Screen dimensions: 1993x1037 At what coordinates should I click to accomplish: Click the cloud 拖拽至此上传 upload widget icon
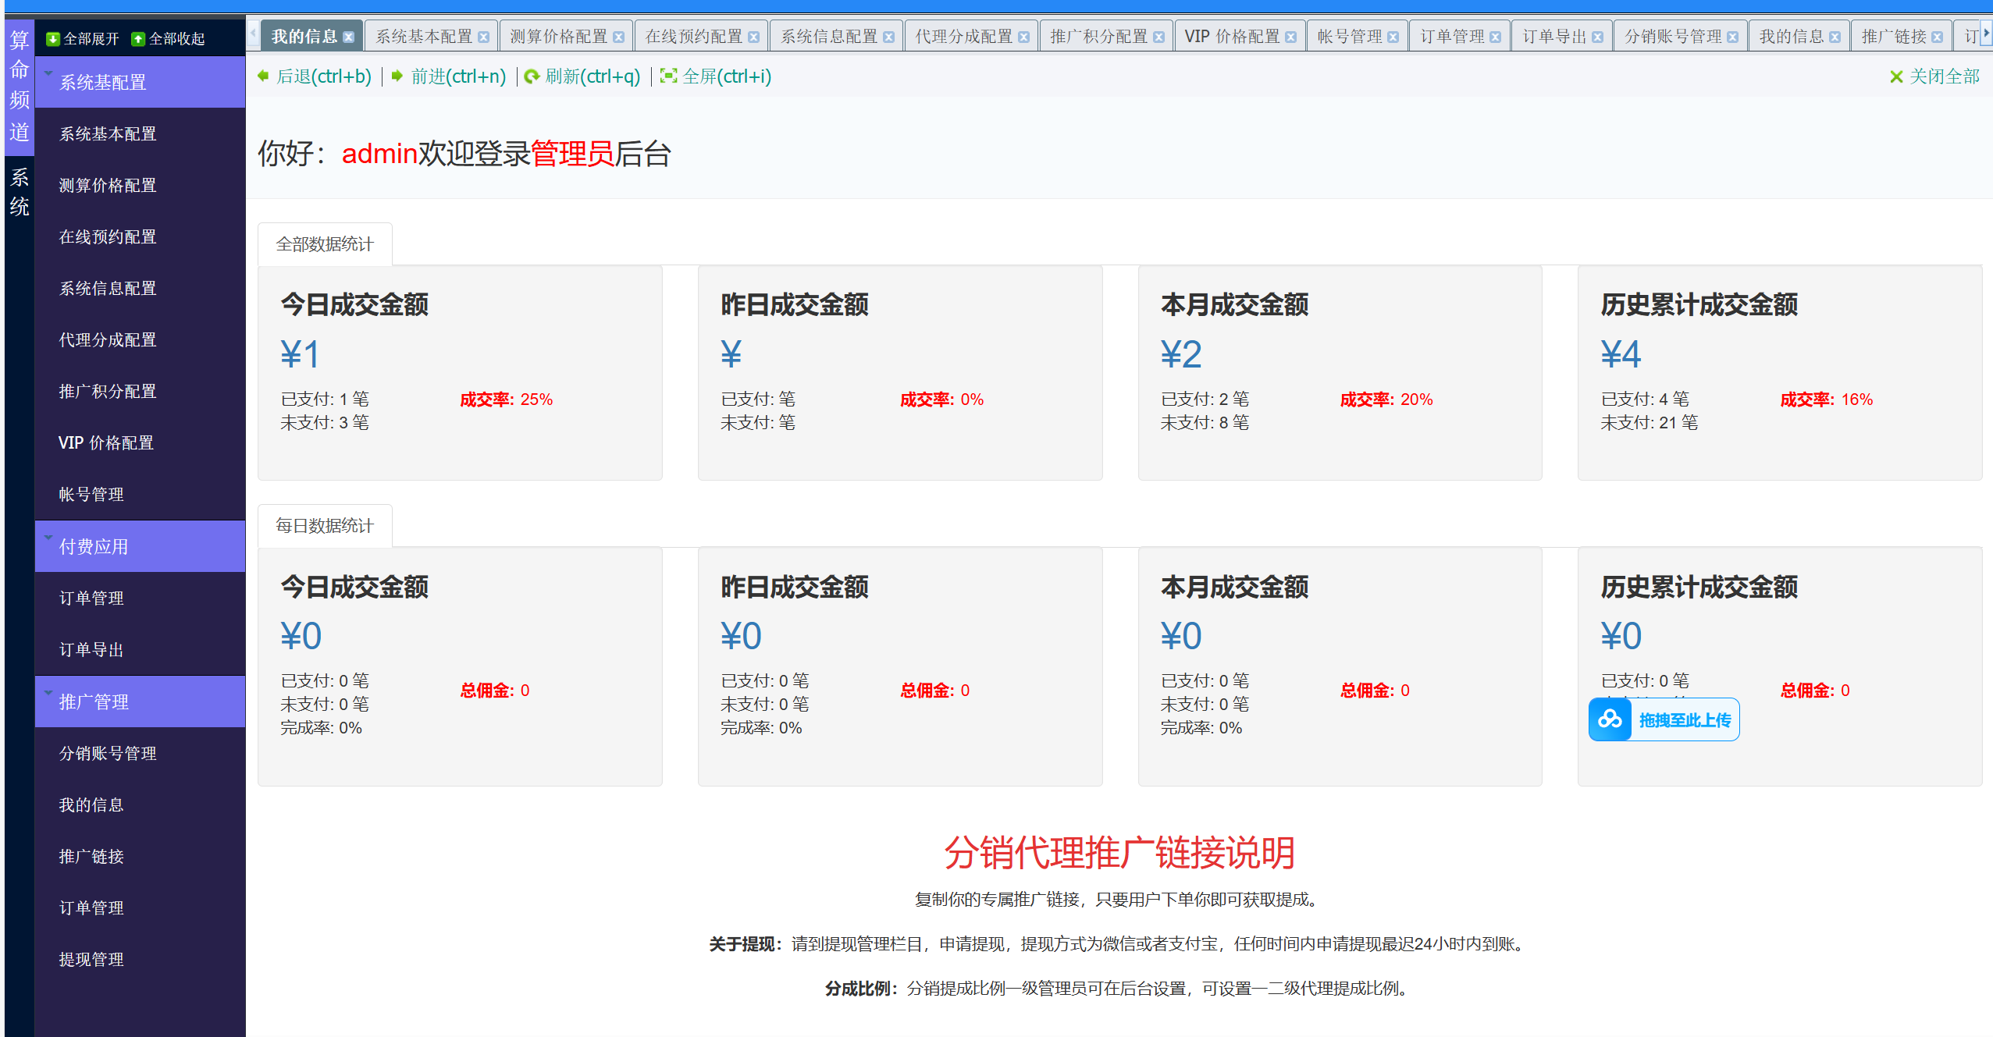1610,719
